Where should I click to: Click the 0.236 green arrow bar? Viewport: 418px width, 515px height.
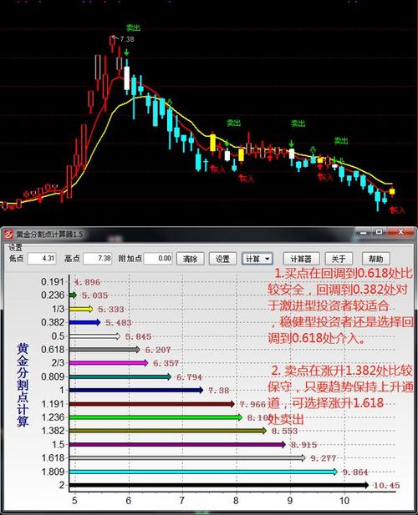pos(73,295)
